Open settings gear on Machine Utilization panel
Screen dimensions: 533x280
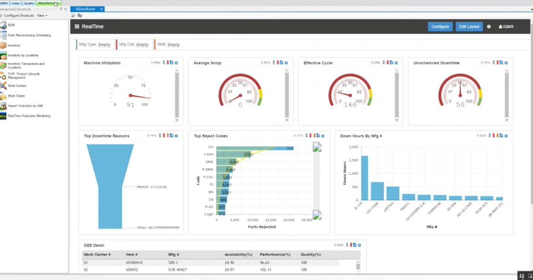pos(177,63)
